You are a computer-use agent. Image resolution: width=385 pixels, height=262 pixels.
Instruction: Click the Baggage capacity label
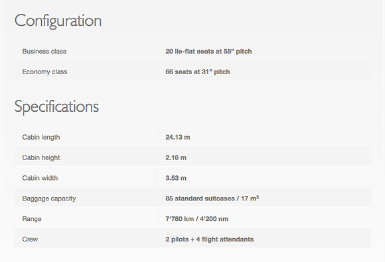point(49,198)
